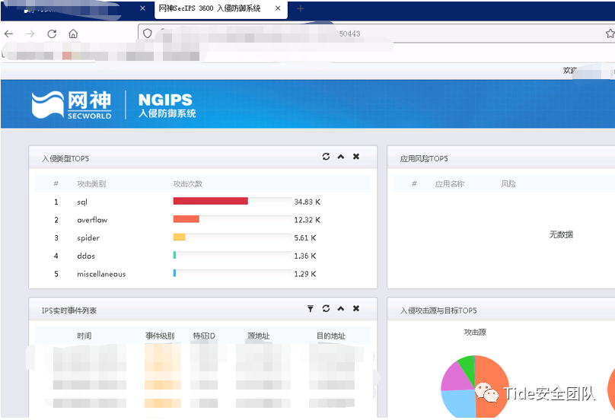This screenshot has height=420, width=615.
Task: Click the 5.61 K value
Action: [x=305, y=238]
